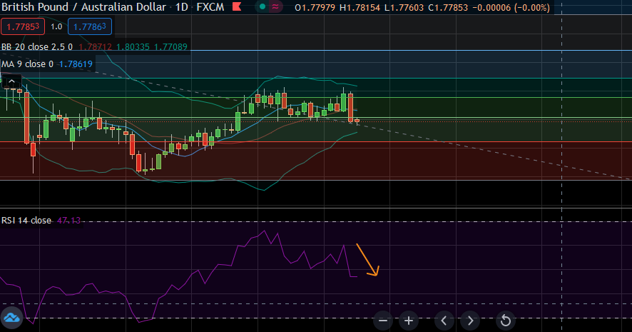Viewport: 632px width, 332px height.
Task: Select the orange arrow drawing on RSI
Action: pyautogui.click(x=367, y=261)
